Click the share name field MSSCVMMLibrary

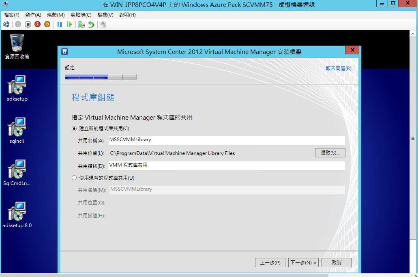coord(227,140)
